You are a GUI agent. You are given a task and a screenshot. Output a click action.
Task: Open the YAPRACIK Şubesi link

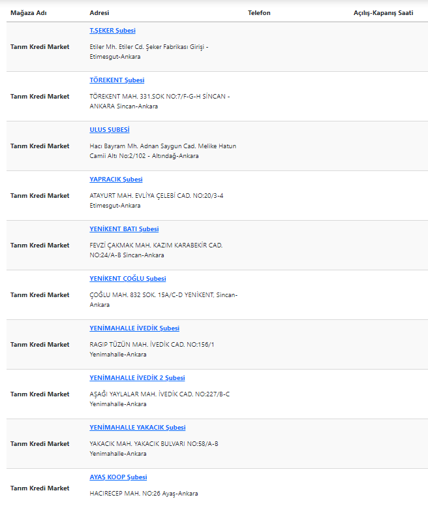116,179
